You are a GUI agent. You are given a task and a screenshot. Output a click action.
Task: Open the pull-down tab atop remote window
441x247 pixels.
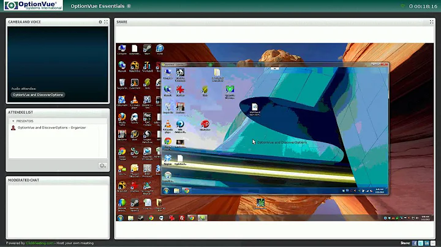tap(275, 68)
